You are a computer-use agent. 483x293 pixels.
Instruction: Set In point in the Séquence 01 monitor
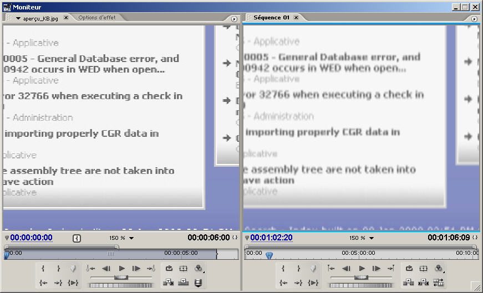click(x=283, y=269)
